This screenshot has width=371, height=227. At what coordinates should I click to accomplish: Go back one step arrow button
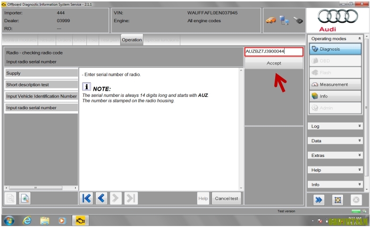click(101, 198)
